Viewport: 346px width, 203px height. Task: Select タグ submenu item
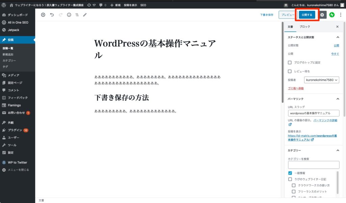pos(5,67)
